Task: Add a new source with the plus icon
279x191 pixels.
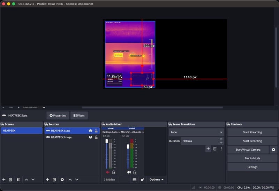Action: 47,180
